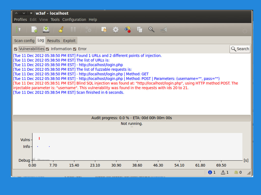Click window titlebar down-arrow button
Viewport: 261px width, 195px height.
click(x=24, y=13)
